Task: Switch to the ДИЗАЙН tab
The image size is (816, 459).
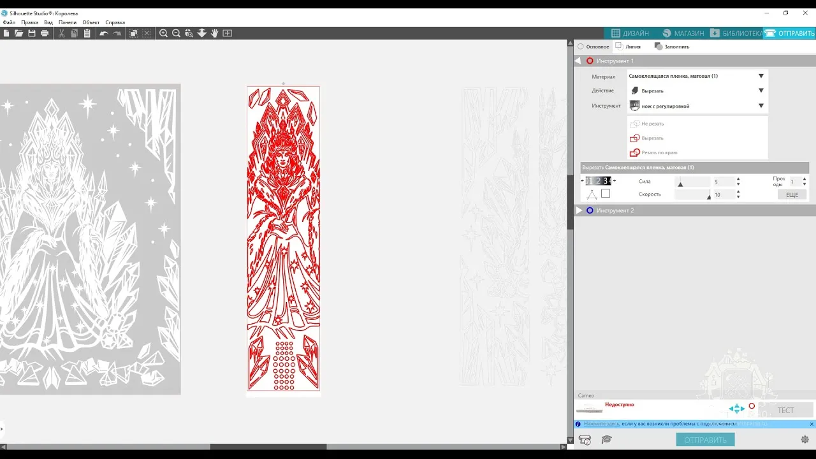Action: (630, 33)
